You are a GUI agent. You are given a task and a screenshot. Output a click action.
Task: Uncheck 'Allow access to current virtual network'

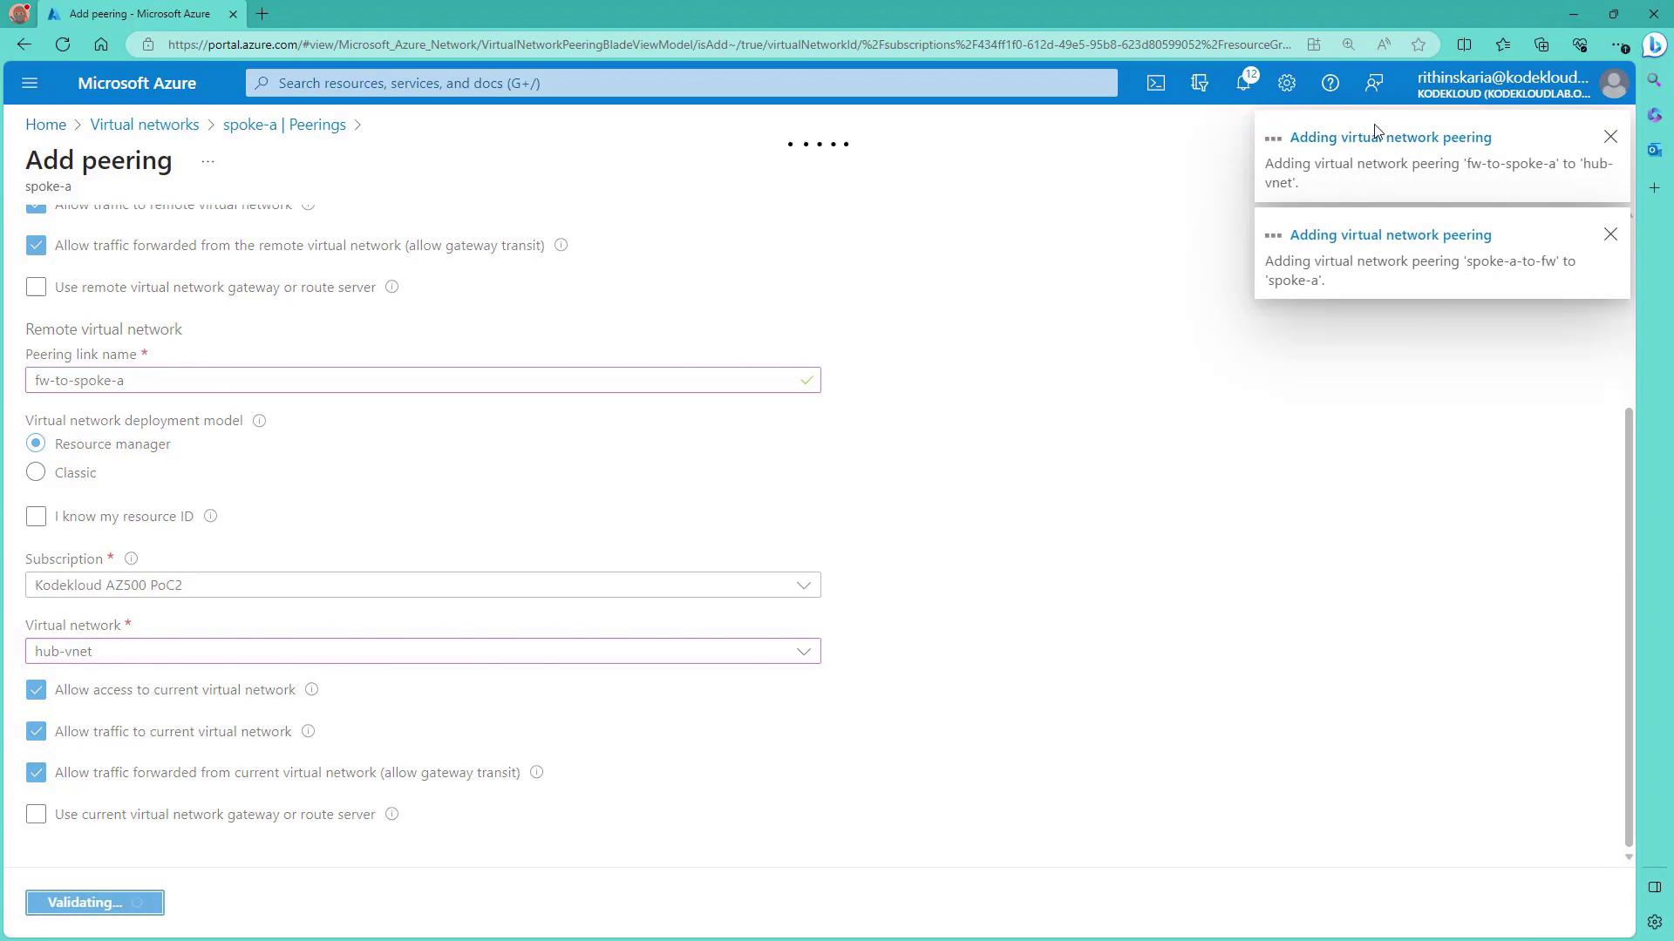click(x=36, y=689)
